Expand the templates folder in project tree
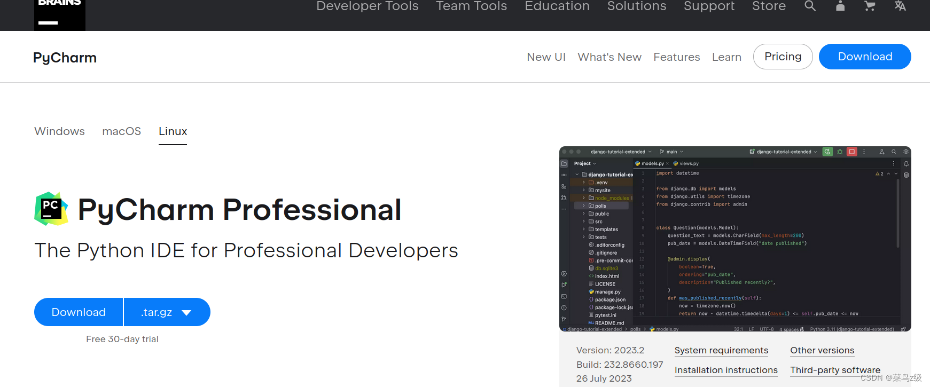 584,229
